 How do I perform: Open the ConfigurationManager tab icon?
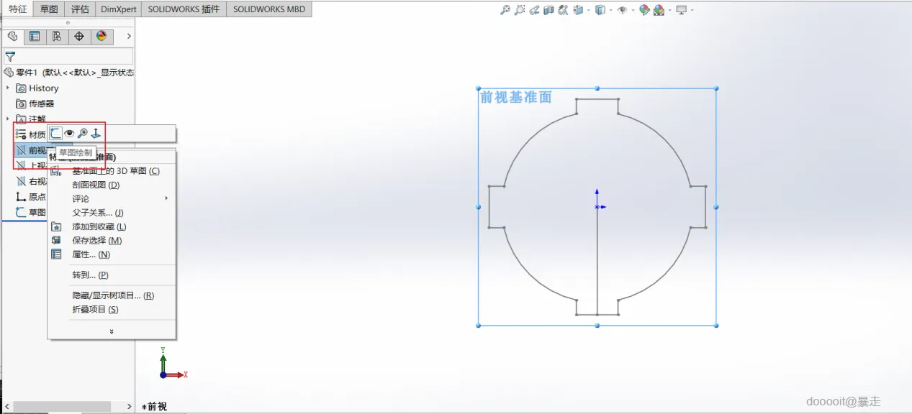[56, 37]
